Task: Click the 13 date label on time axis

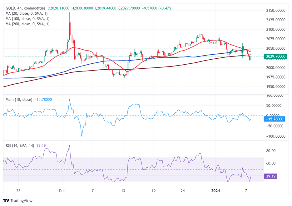Action: 123,190
